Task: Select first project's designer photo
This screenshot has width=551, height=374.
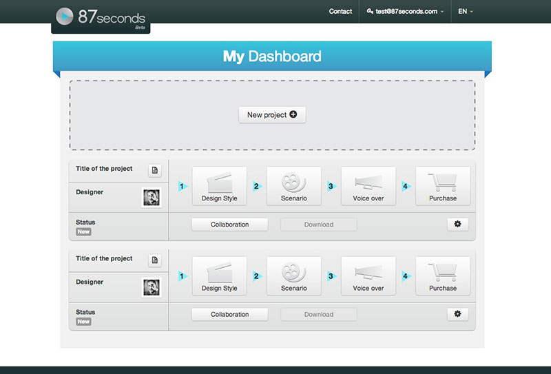Action: click(152, 198)
